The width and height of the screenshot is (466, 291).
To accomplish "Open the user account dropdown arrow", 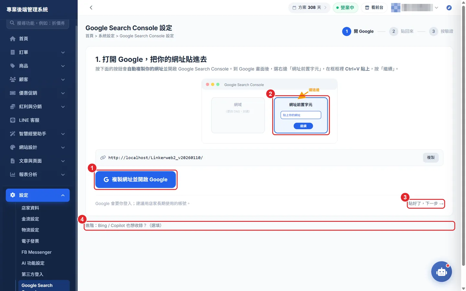I will (436, 7).
